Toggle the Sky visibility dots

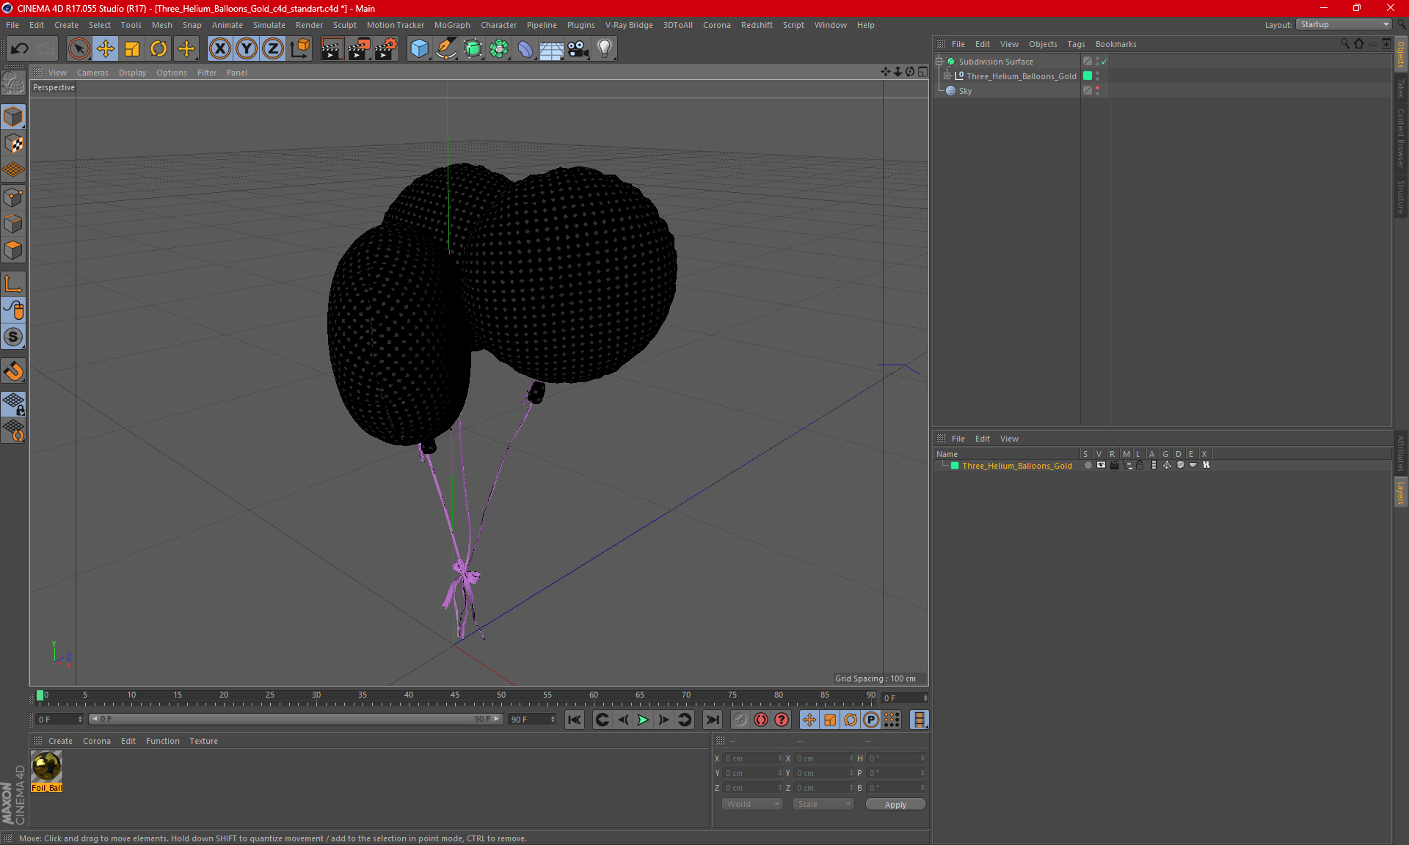[x=1098, y=90]
